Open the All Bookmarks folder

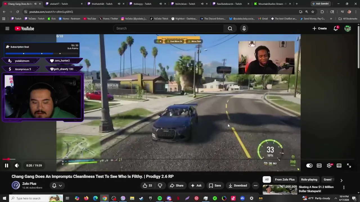pyautogui.click(x=348, y=19)
